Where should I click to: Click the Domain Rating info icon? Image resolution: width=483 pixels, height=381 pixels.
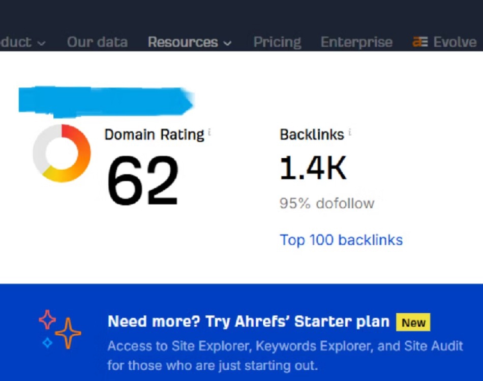(x=209, y=133)
